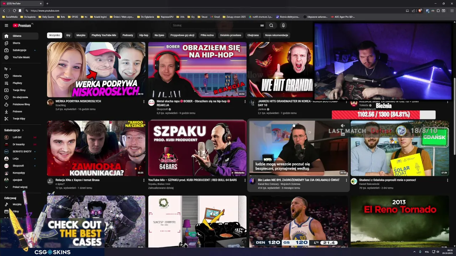Reload the page with the browser refresh icon
This screenshot has width=456, height=256.
15,11
